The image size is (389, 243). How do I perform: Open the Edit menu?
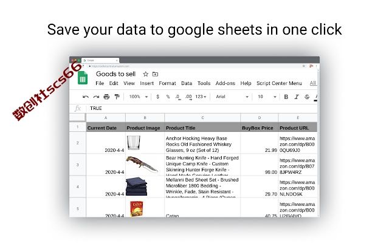(114, 83)
